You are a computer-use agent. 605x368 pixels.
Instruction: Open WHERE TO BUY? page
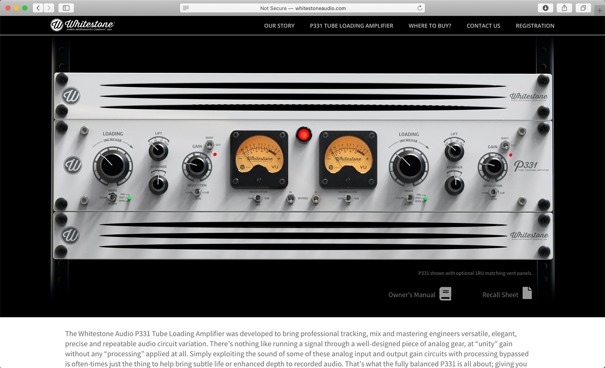(x=430, y=26)
